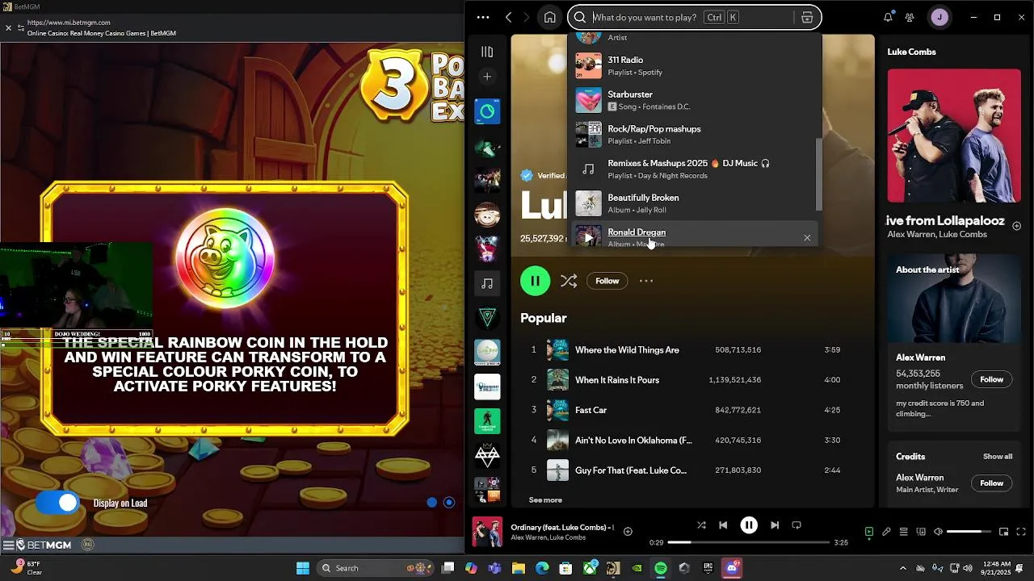Open the Ordinary album cover thumbnail
1034x581 pixels.
pyautogui.click(x=487, y=532)
